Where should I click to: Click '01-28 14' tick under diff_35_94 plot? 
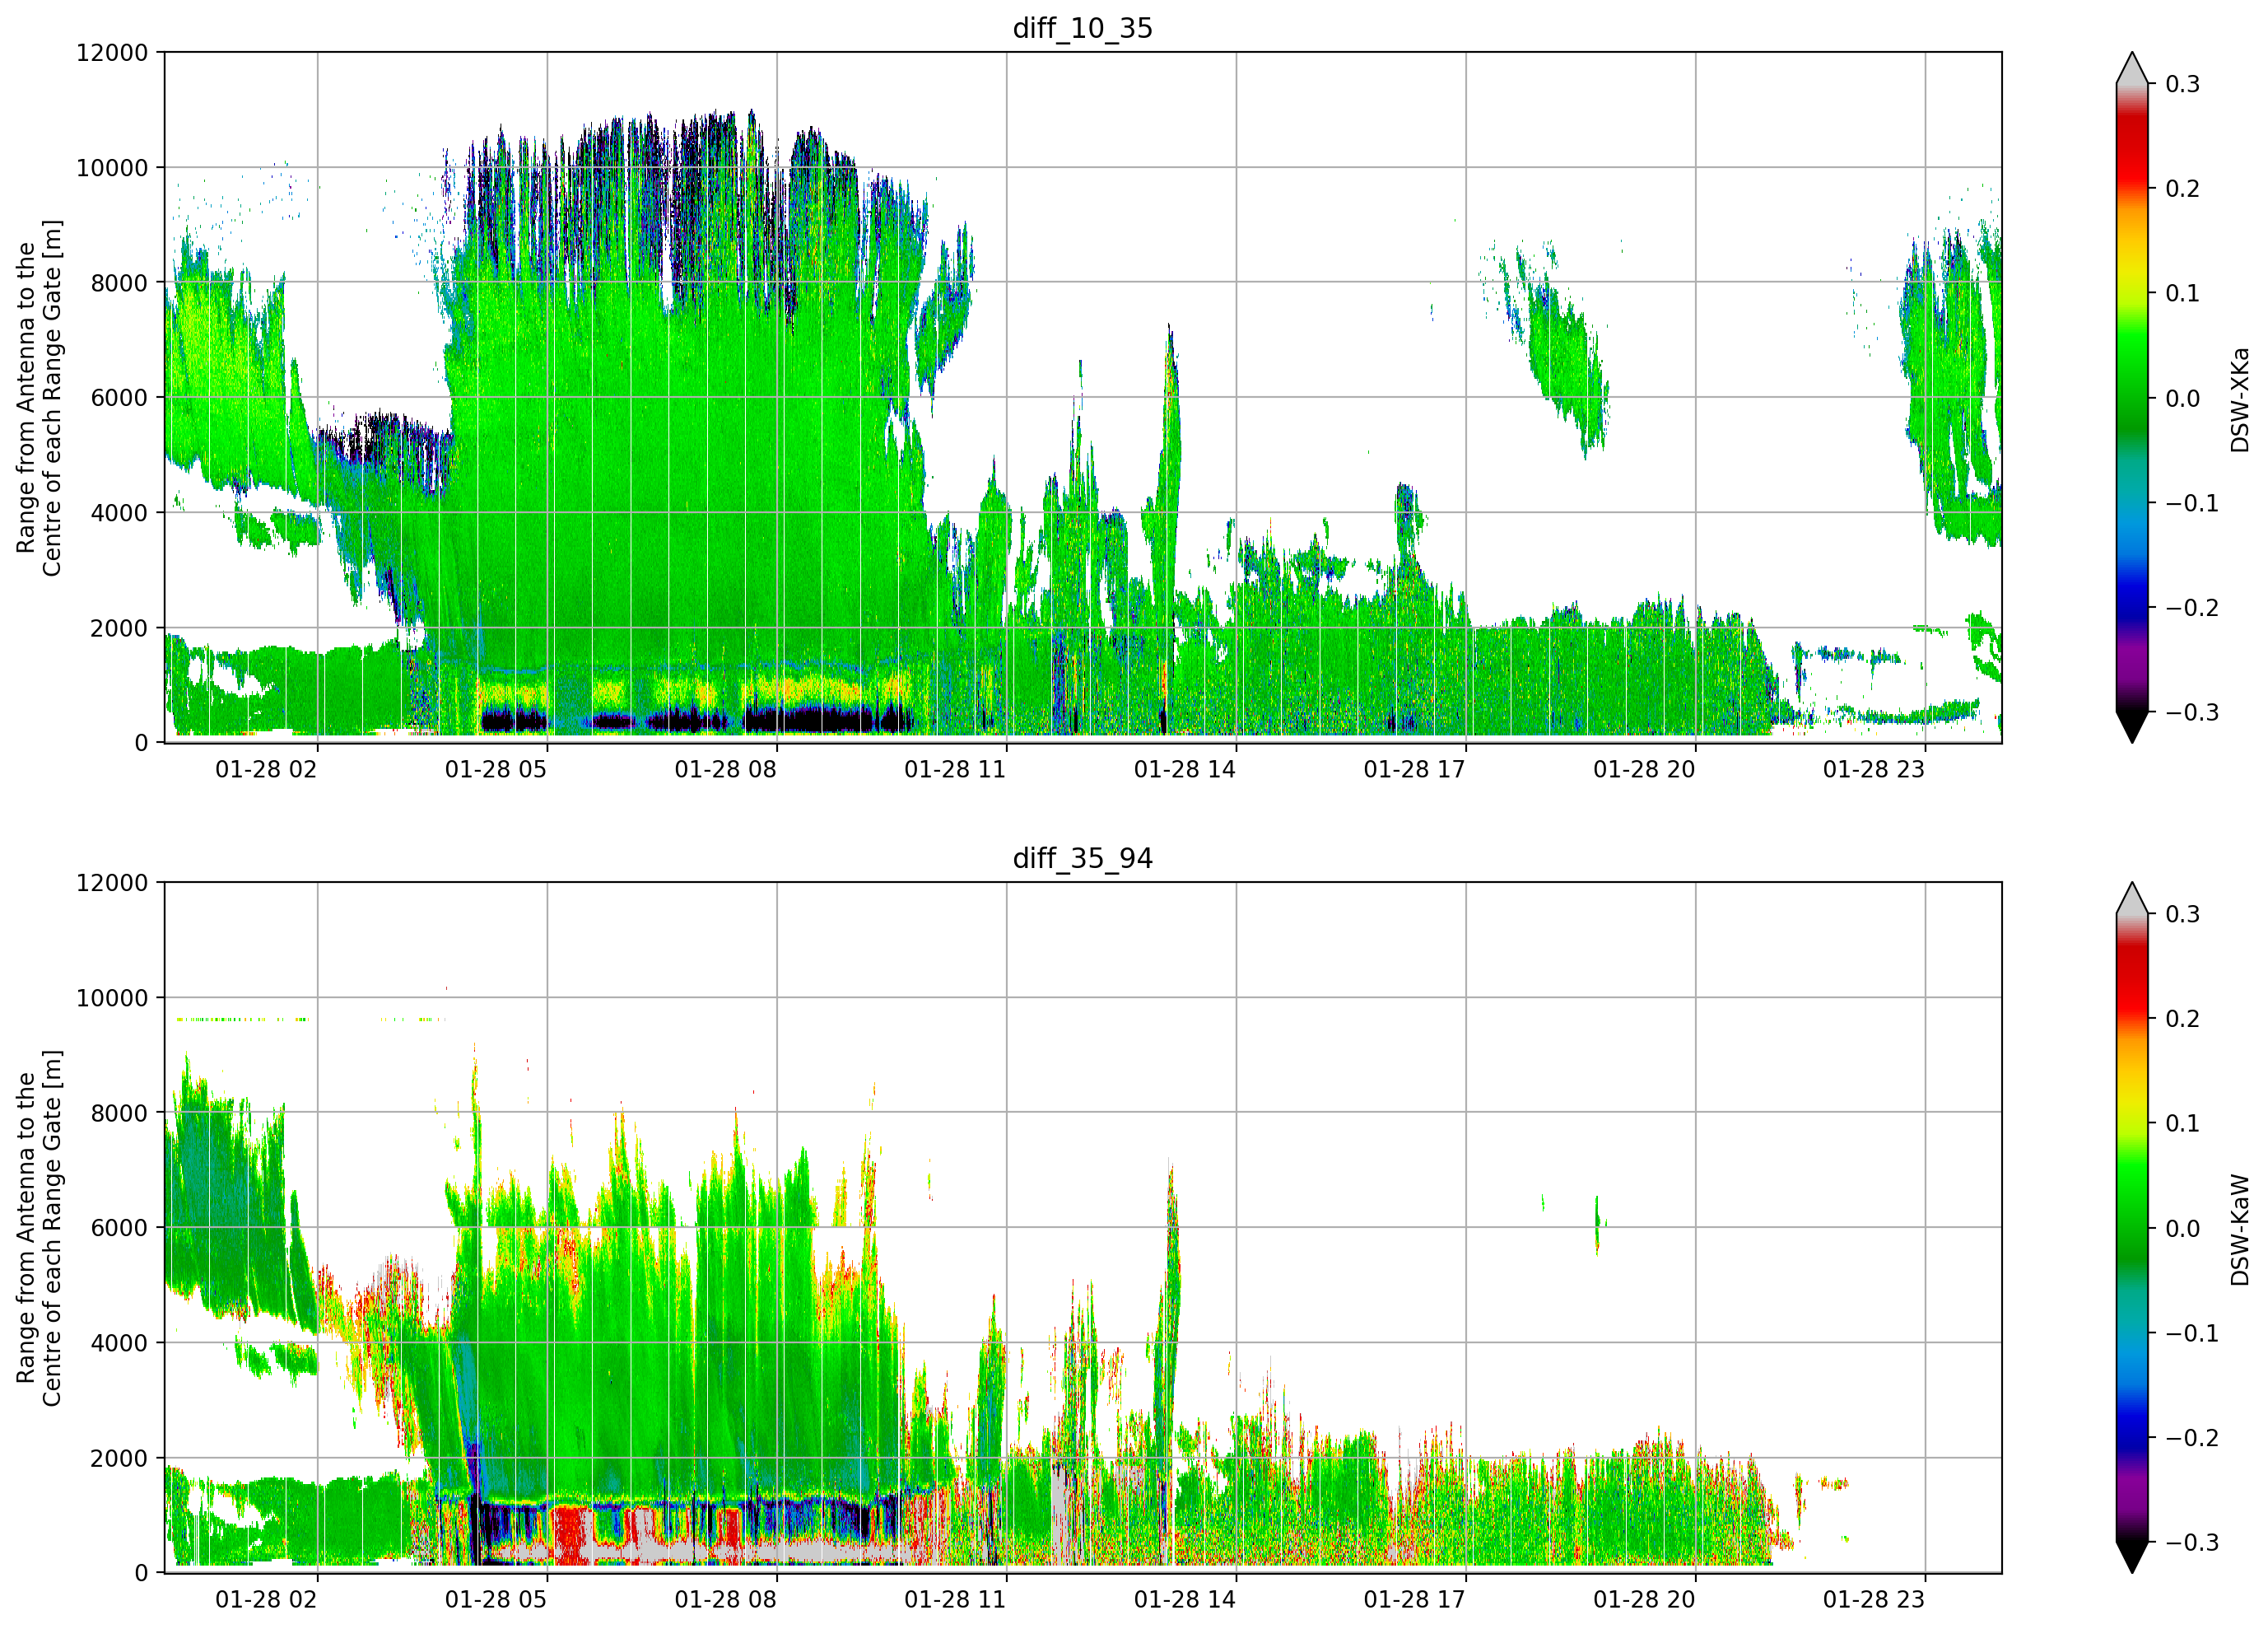pyautogui.click(x=1185, y=1600)
